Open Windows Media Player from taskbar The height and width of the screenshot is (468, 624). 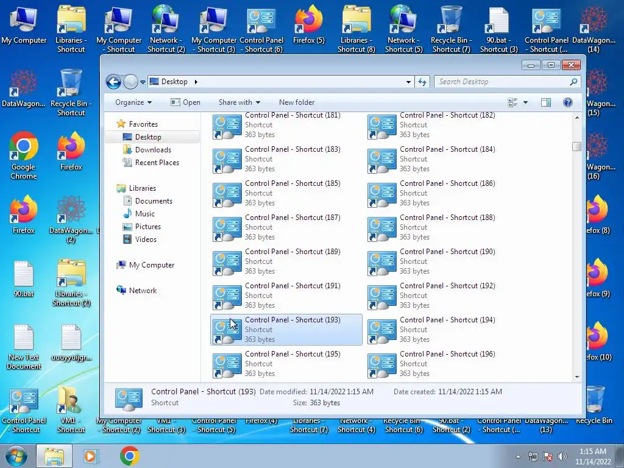(91, 456)
